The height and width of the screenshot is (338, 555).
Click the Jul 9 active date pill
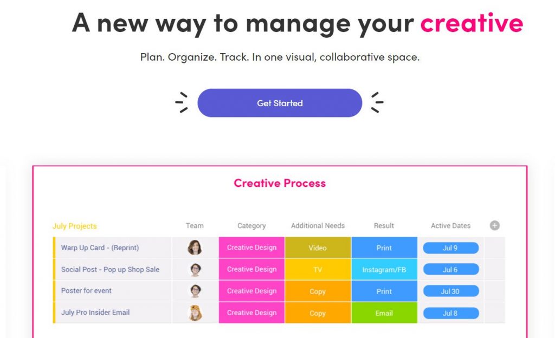coord(450,248)
